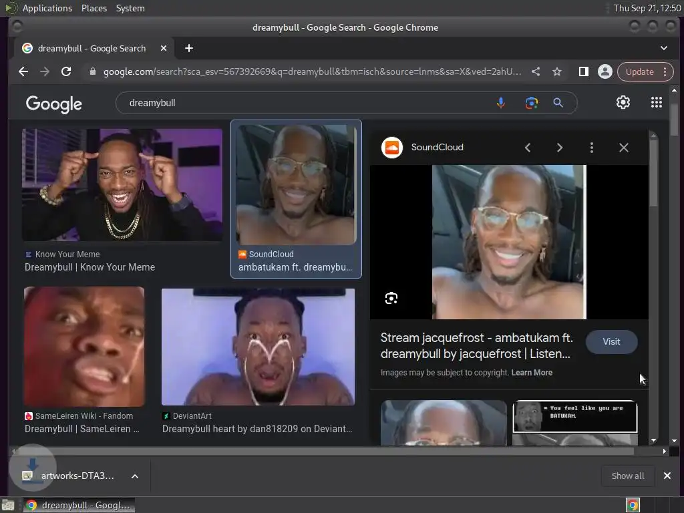The width and height of the screenshot is (684, 513).
Task: Search by image with Google Lens
Action: coord(531,103)
